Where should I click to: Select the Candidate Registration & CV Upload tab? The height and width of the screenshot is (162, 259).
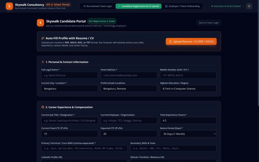click(x=139, y=6)
